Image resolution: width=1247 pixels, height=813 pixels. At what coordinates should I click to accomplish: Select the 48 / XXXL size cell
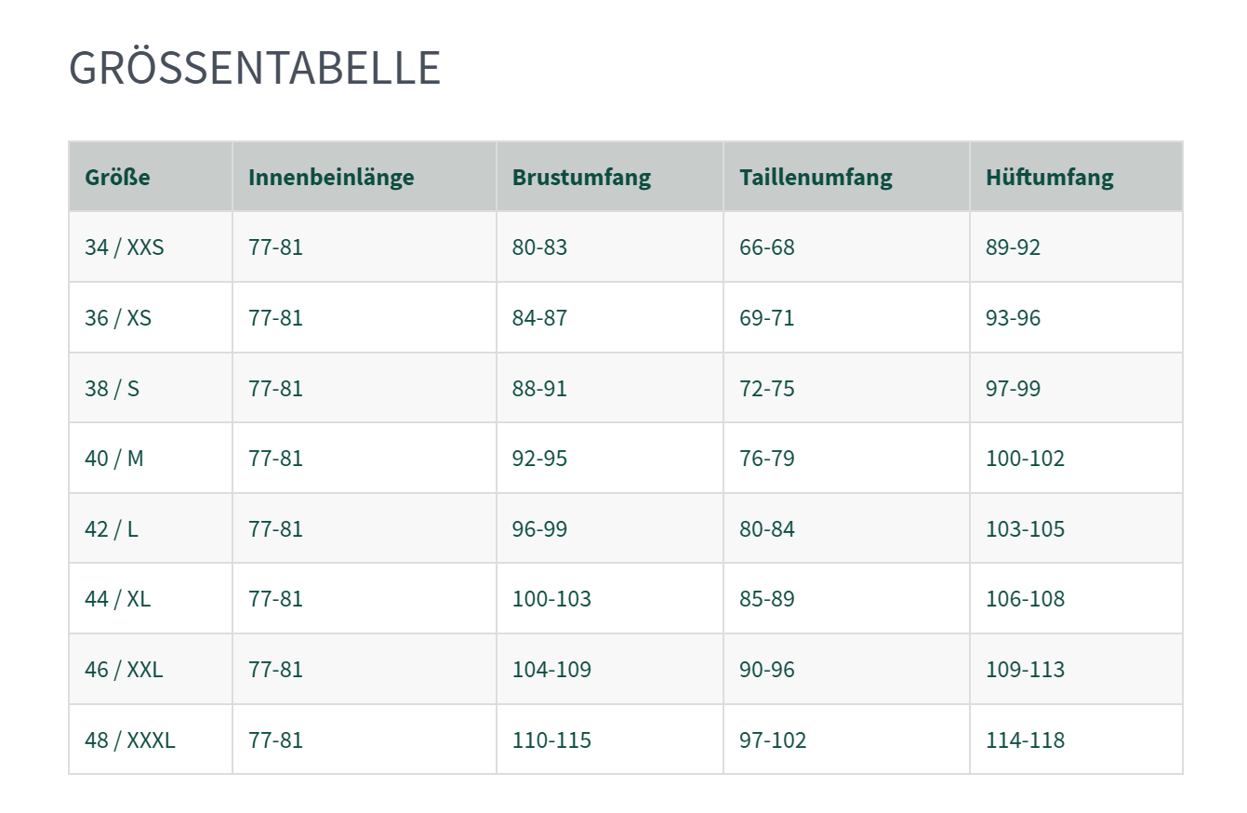pos(129,740)
